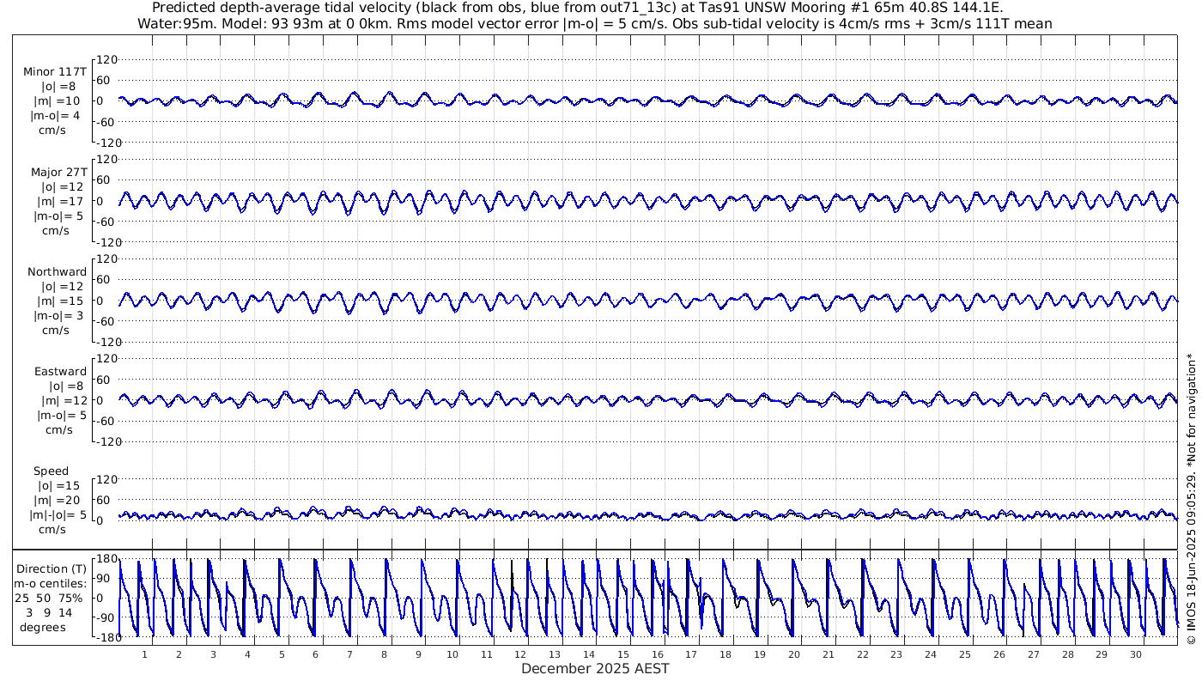Select the 'Major 27T' panel label

tap(58, 172)
